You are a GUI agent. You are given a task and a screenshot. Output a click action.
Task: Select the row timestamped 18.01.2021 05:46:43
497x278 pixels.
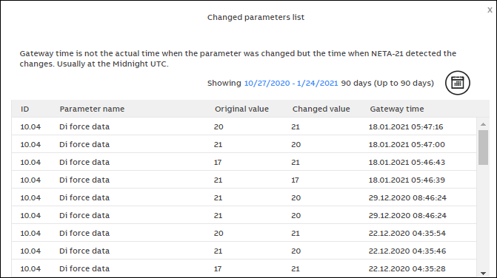click(x=244, y=162)
